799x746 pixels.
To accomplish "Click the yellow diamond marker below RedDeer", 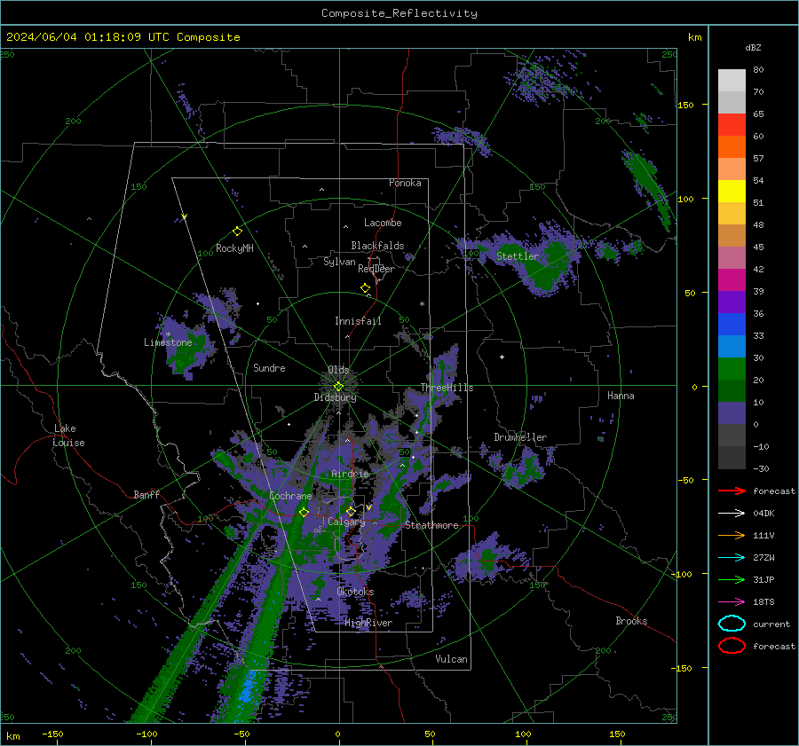I will [x=366, y=288].
